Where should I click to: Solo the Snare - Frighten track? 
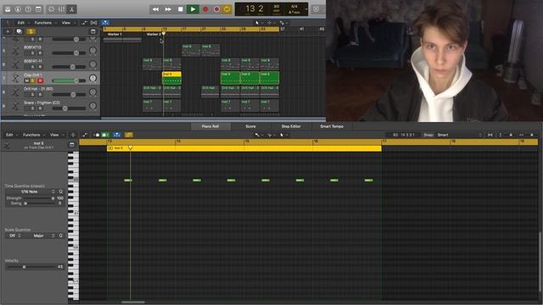(33, 108)
